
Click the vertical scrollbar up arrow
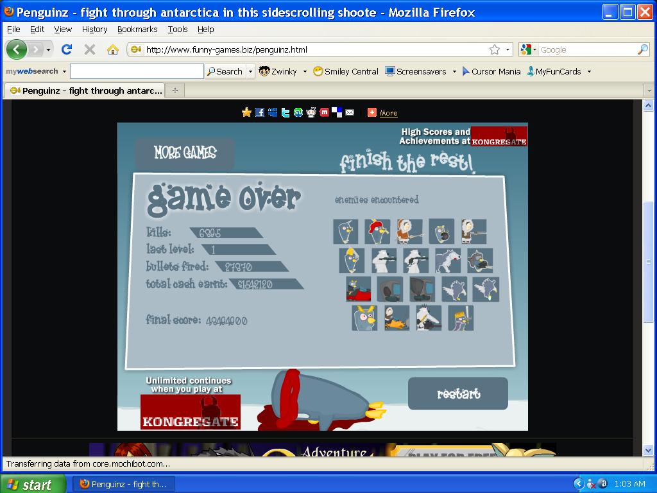(x=648, y=105)
